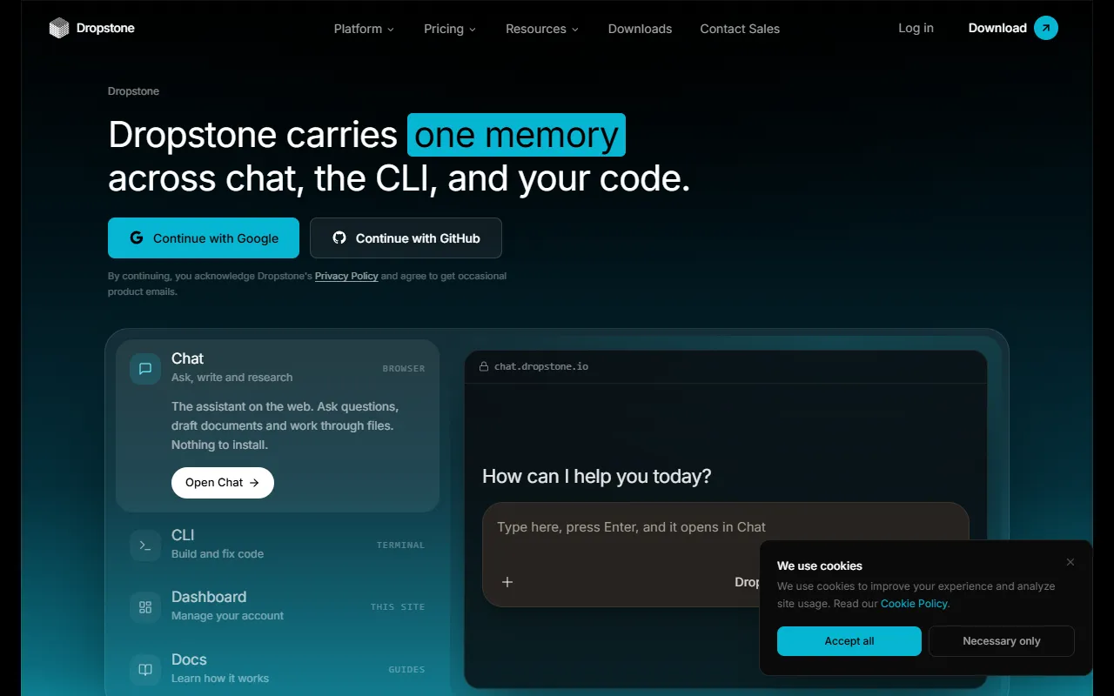1114x696 pixels.
Task: Click the GitHub octocat icon
Action: [x=339, y=238]
